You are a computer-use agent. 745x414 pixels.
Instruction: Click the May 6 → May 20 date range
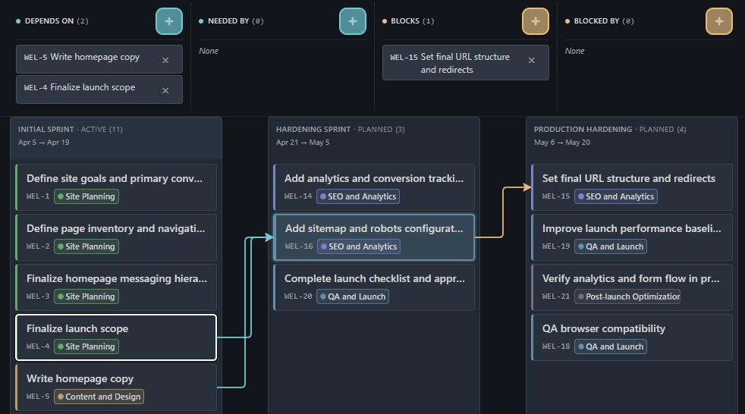[562, 143]
